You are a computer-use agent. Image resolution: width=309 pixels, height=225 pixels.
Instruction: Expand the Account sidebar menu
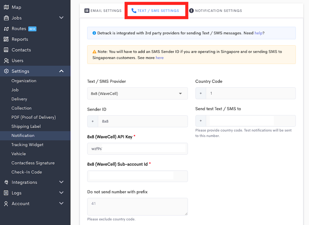coord(61,203)
